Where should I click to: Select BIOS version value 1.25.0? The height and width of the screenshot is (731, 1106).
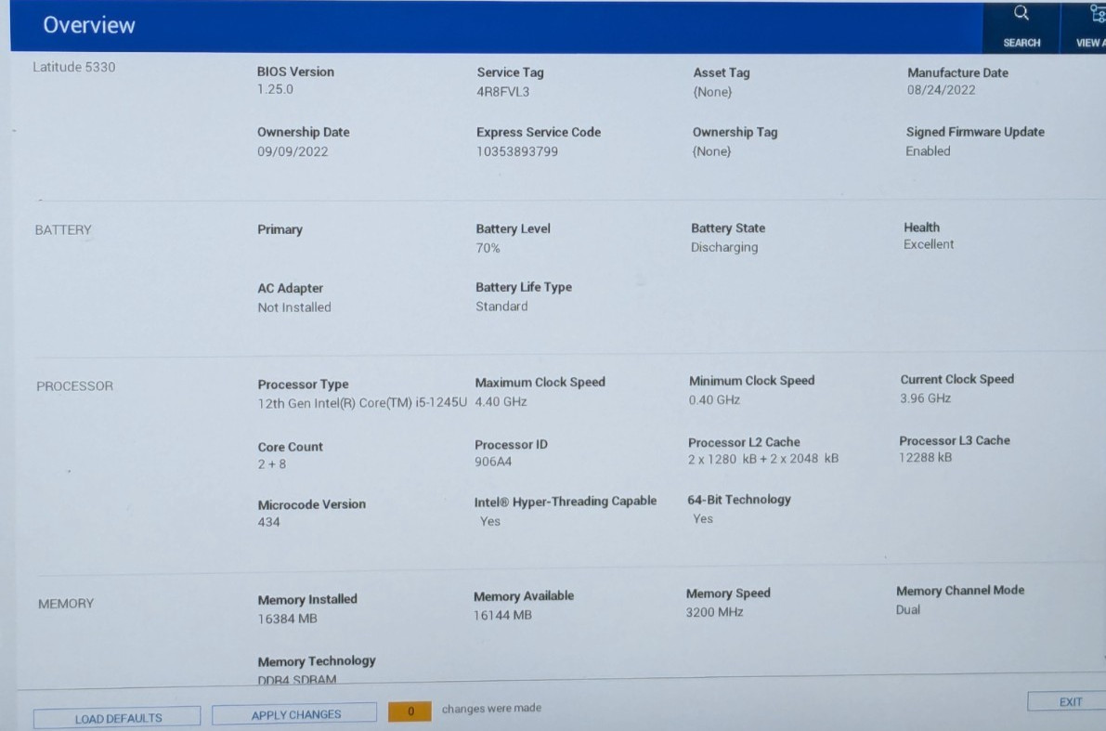(275, 89)
